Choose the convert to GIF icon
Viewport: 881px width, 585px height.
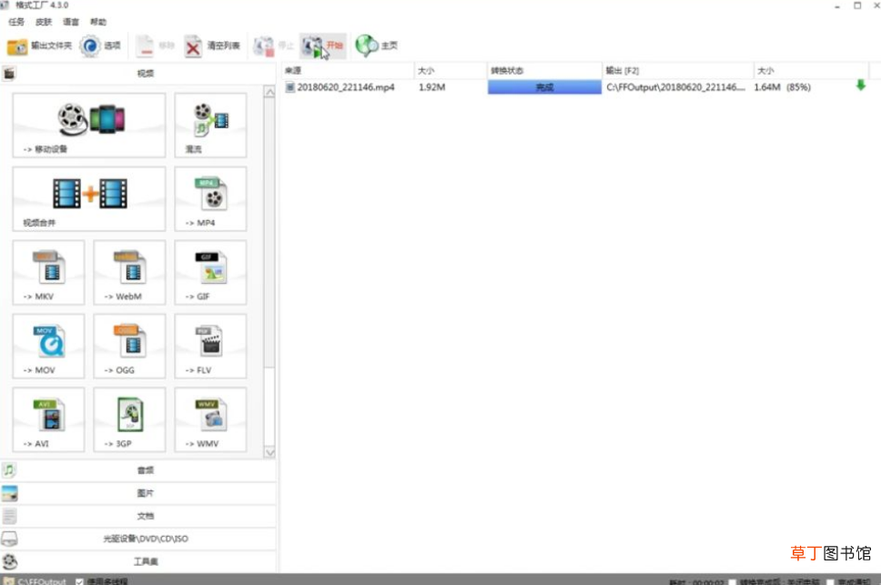tap(210, 272)
